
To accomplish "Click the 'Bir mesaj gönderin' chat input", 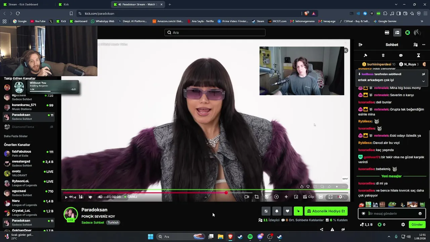I will (392, 213).
